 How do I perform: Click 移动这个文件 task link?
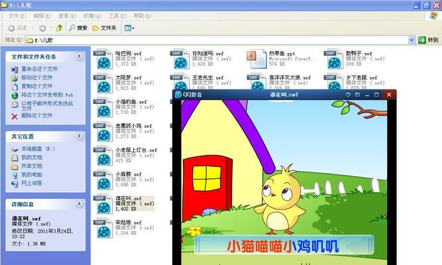click(x=36, y=78)
